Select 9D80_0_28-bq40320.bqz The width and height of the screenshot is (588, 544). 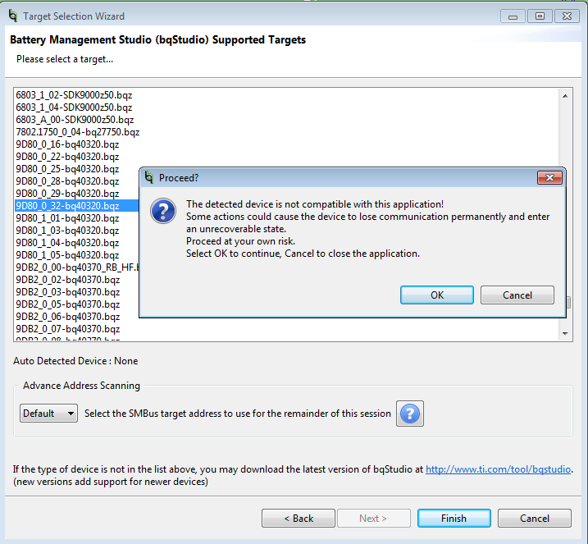coord(67,181)
